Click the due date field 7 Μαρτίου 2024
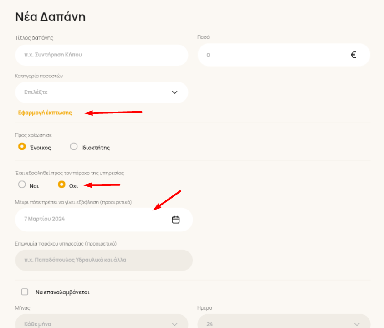This screenshot has width=384, height=328. coord(104,220)
